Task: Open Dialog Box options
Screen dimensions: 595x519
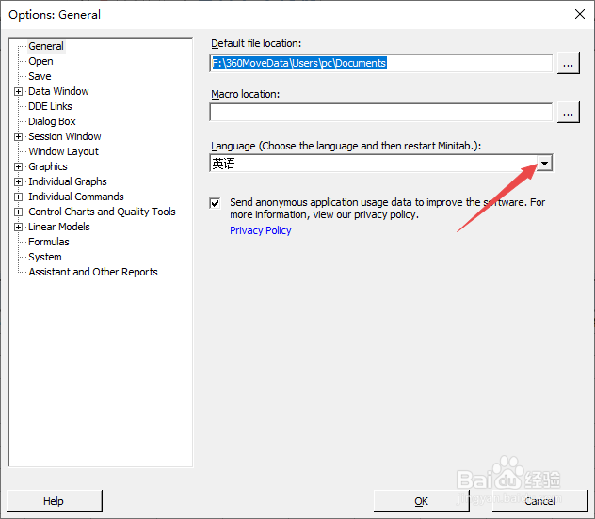Action: [52, 121]
